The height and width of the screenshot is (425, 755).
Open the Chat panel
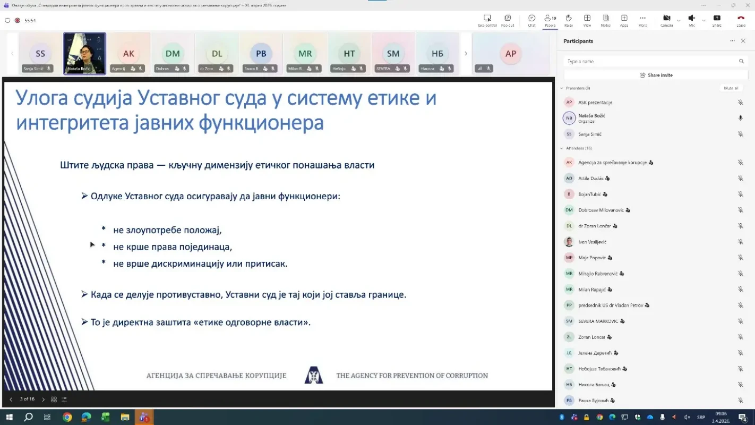coord(531,19)
